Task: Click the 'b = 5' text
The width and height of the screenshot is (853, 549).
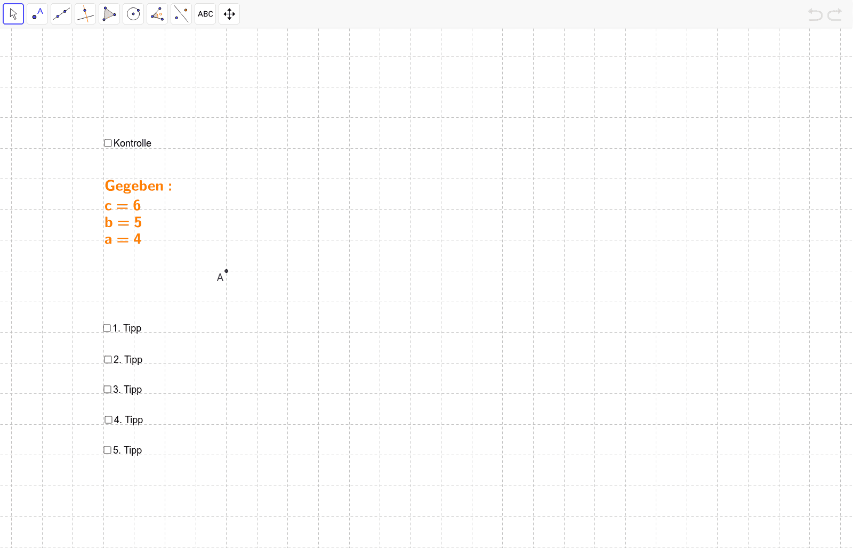Action: (123, 222)
